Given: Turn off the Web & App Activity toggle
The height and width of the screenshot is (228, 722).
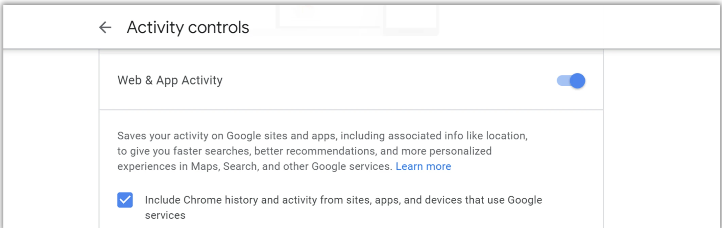Looking at the screenshot, I should click(x=571, y=81).
